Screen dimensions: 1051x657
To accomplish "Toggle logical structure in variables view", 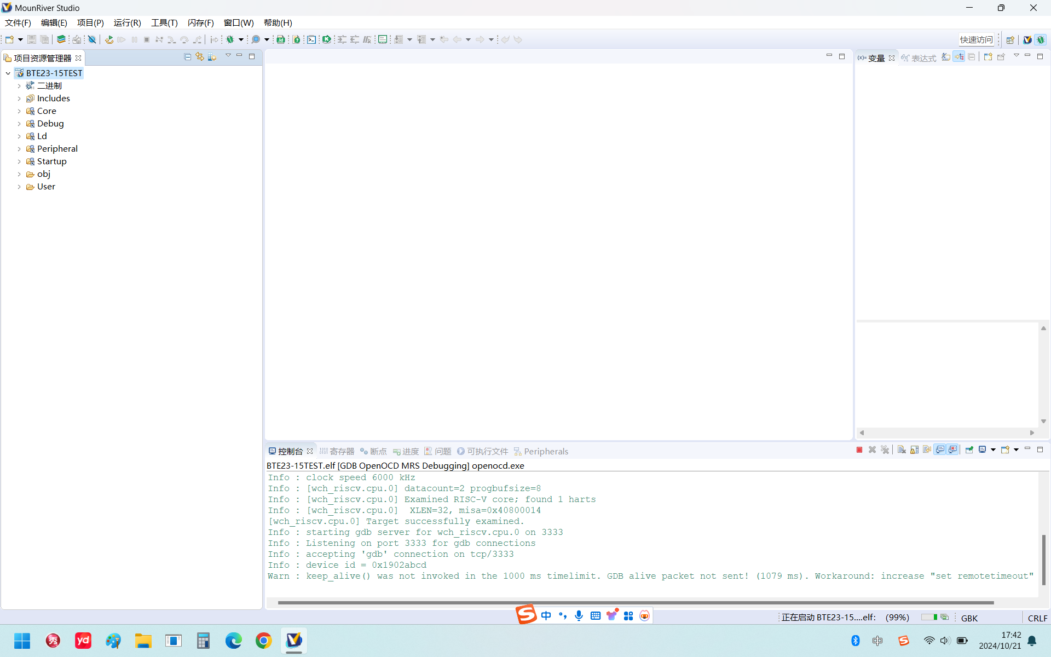I will pyautogui.click(x=959, y=57).
